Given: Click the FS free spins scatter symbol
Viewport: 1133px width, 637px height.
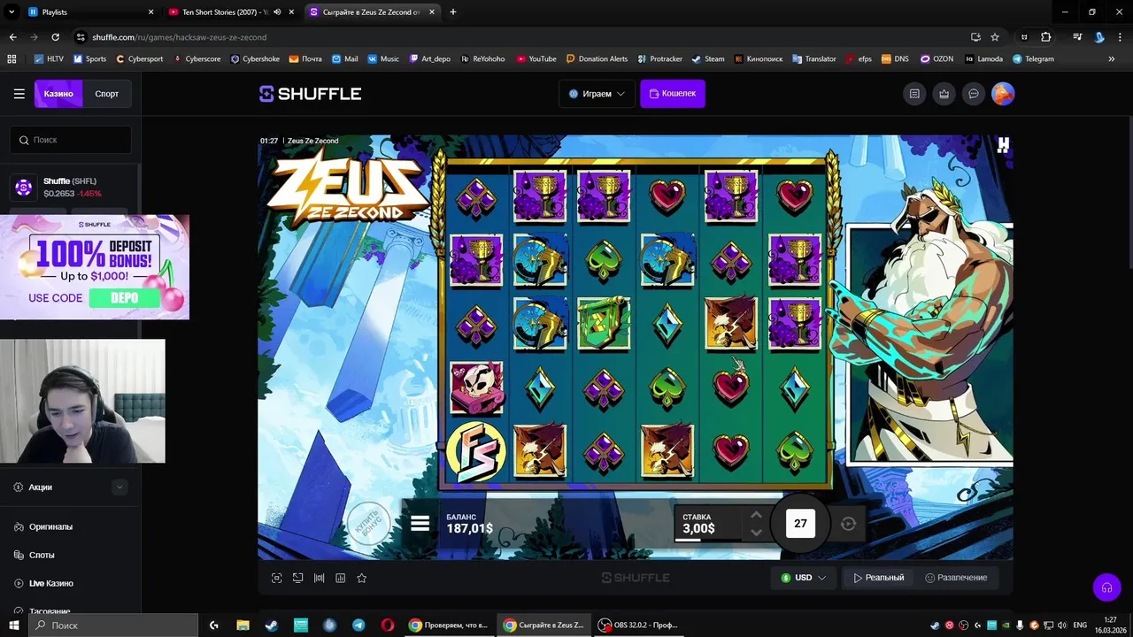Looking at the screenshot, I should click(x=475, y=451).
